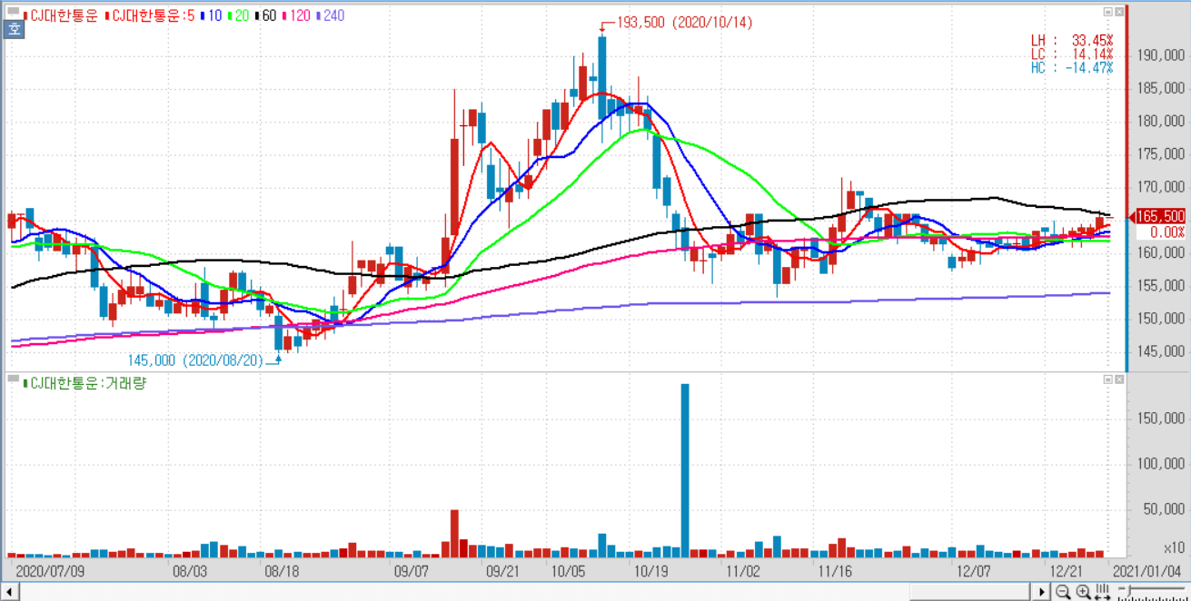
Task: Close the price chart pane
Action: pyautogui.click(x=1118, y=13)
